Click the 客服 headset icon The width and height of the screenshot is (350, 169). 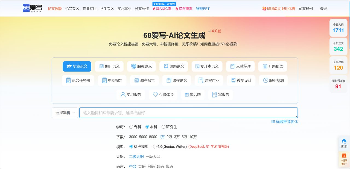coord(344,141)
